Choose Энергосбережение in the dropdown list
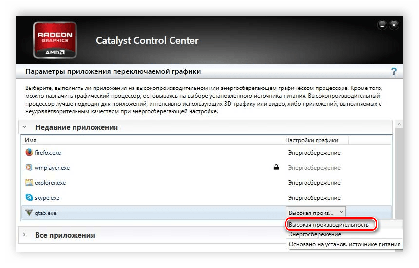Screen dimensions: 419x268 [x=315, y=234]
